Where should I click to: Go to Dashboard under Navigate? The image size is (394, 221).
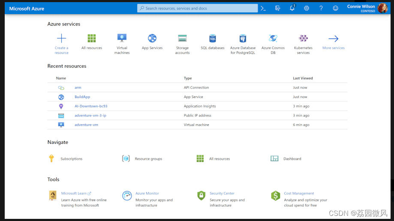click(x=292, y=159)
